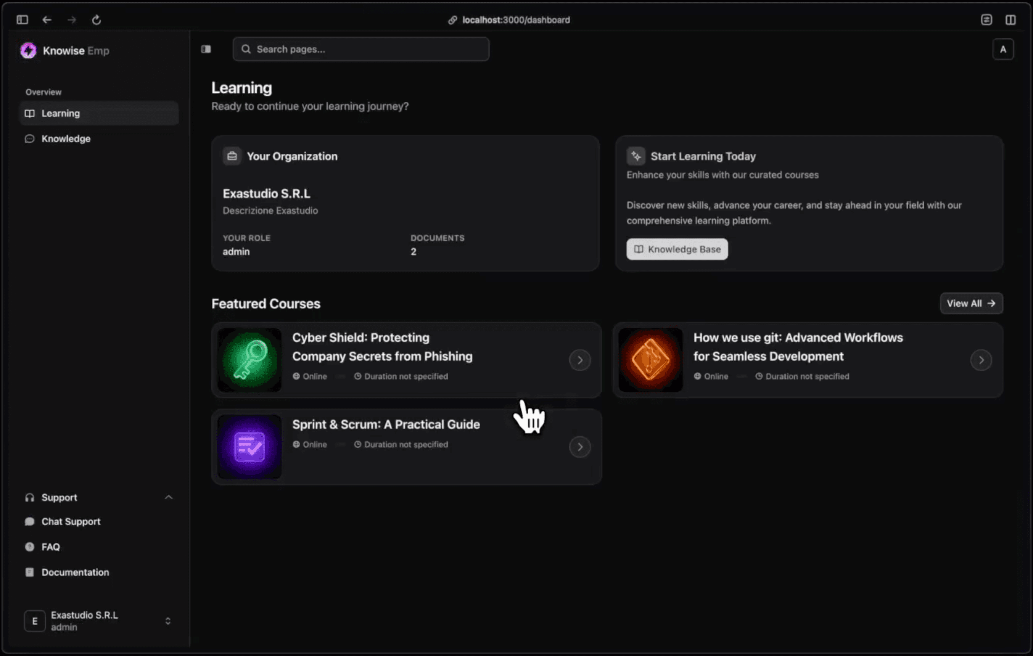The image size is (1033, 656).
Task: Collapse the Support section chevron
Action: click(x=169, y=497)
